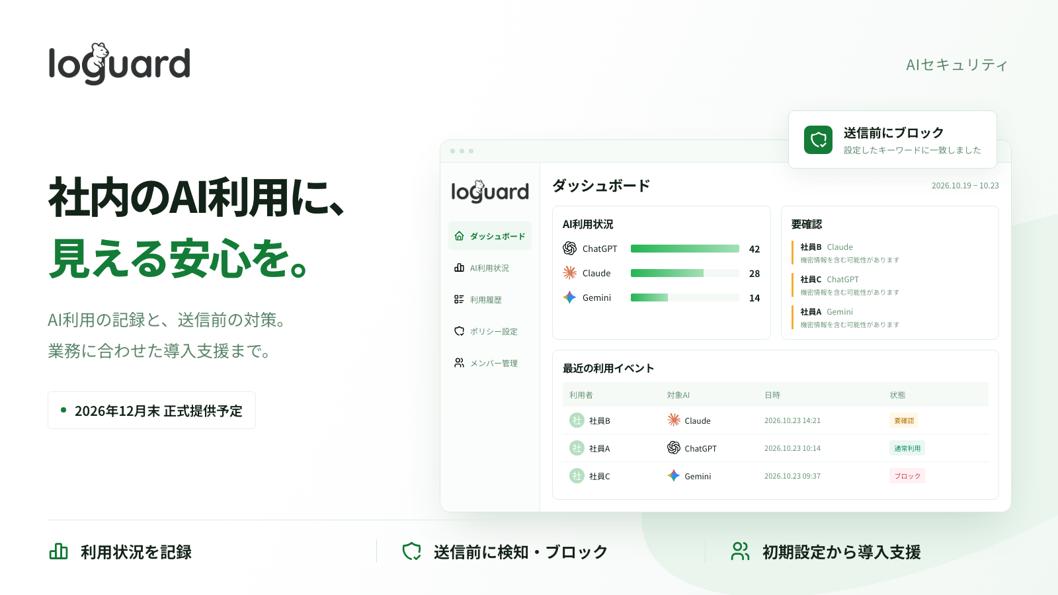The height and width of the screenshot is (595, 1058).
Task: Click the ブロック status badge for 社員C
Action: click(907, 476)
